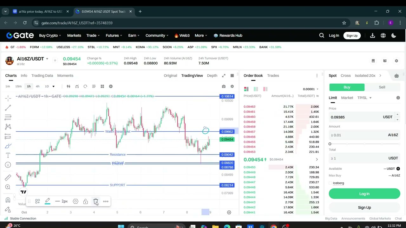Switch to Original chart view

[x=170, y=76]
